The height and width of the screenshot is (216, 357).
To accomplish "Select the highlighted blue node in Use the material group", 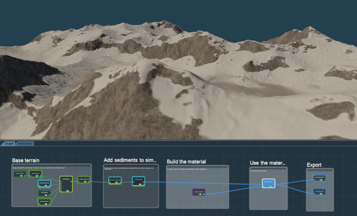I will point(269,183).
